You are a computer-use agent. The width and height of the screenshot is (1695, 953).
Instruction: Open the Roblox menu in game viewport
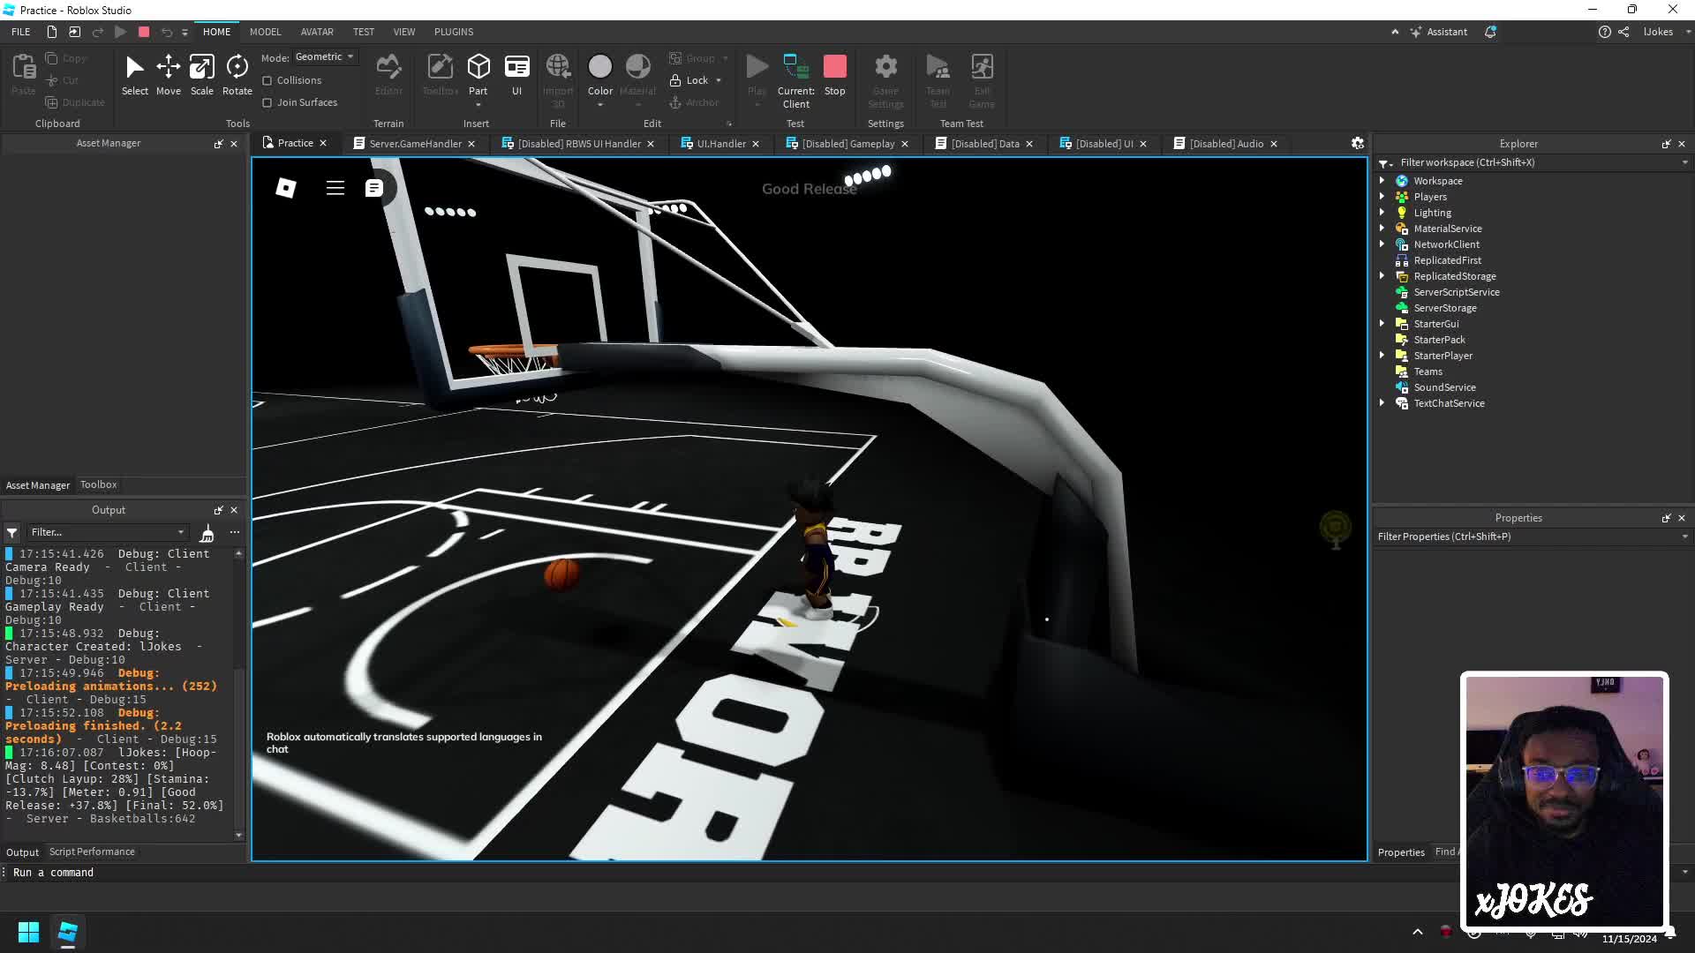click(x=285, y=188)
